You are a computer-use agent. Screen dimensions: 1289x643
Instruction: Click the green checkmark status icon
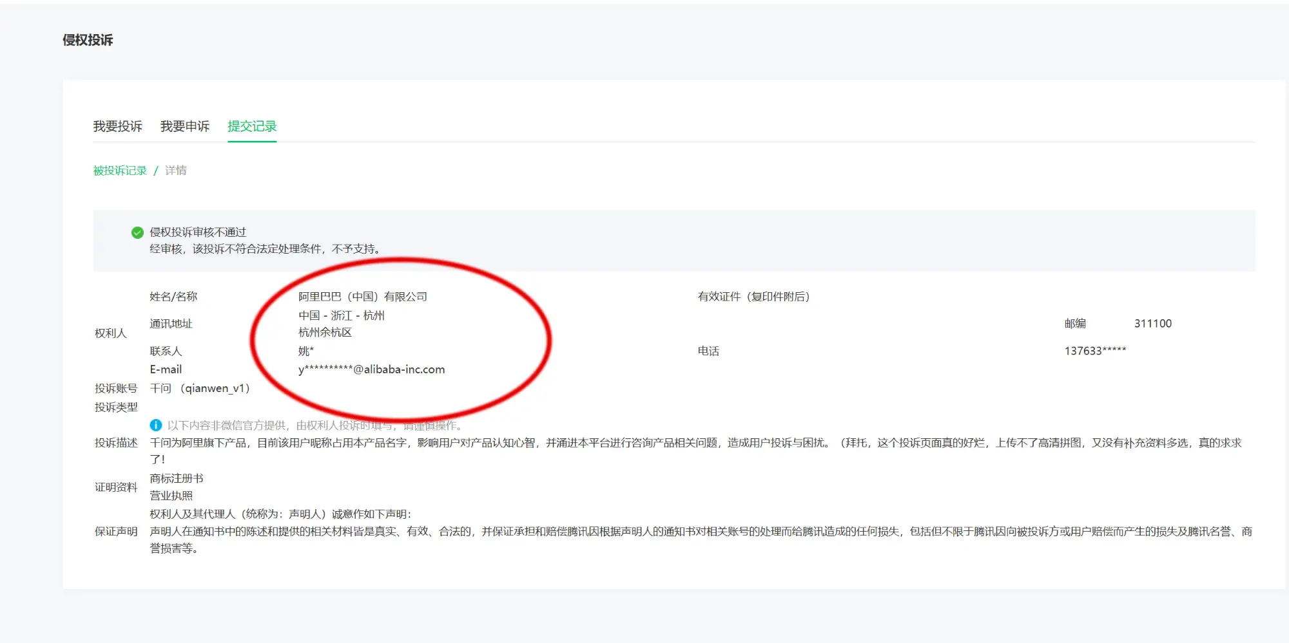pyautogui.click(x=137, y=232)
